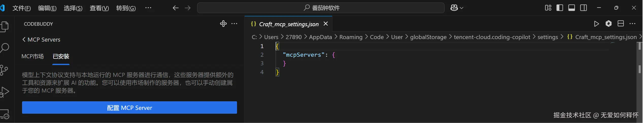Switch to the MCP市场 tab
Viewport: 643px width, 123px height.
click(x=32, y=56)
